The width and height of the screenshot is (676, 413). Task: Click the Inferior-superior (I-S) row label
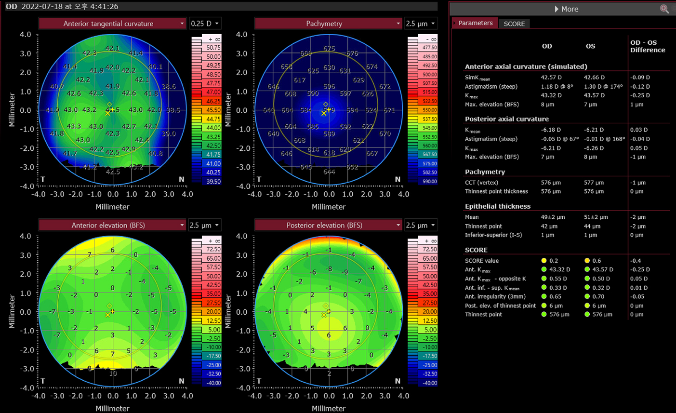(x=493, y=235)
